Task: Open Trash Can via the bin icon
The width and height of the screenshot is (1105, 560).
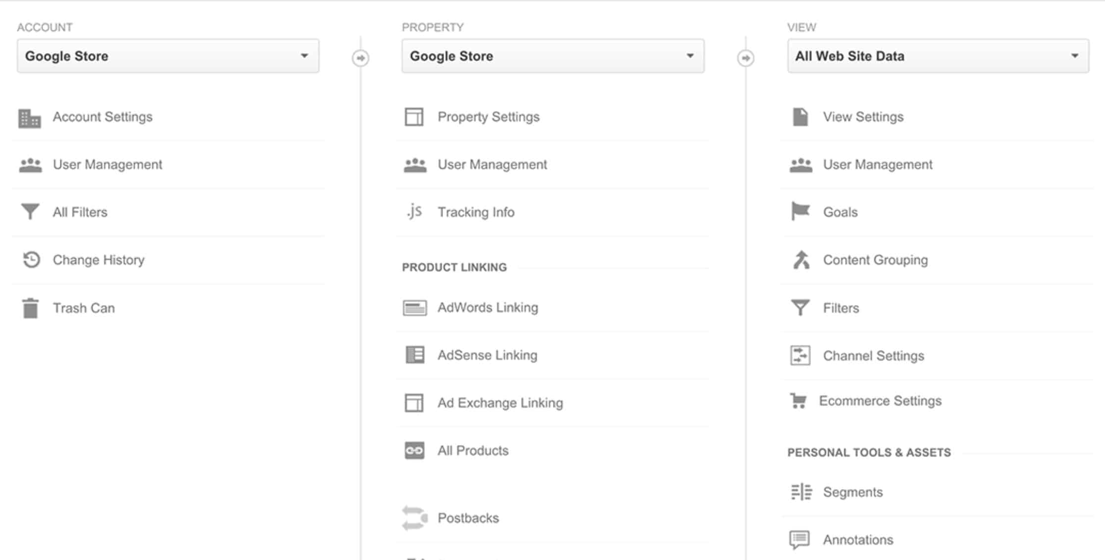Action: coord(30,307)
